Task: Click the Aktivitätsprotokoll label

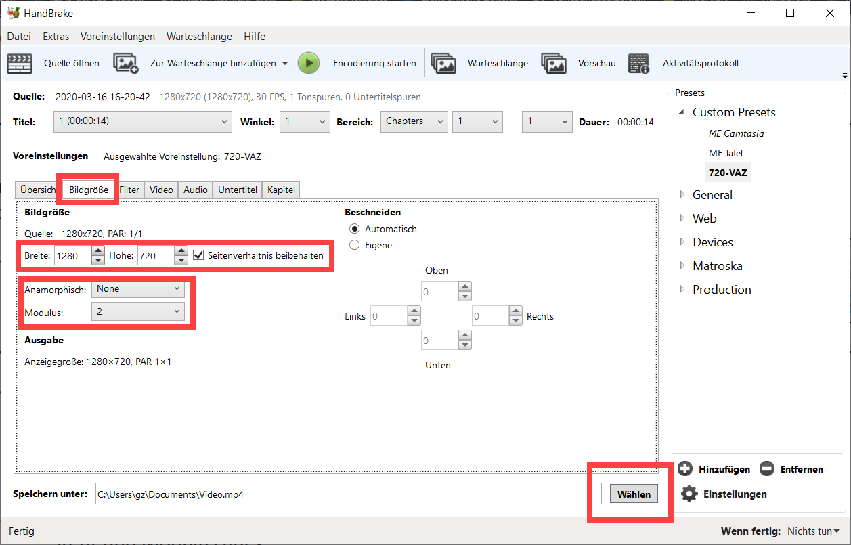Action: pos(701,63)
